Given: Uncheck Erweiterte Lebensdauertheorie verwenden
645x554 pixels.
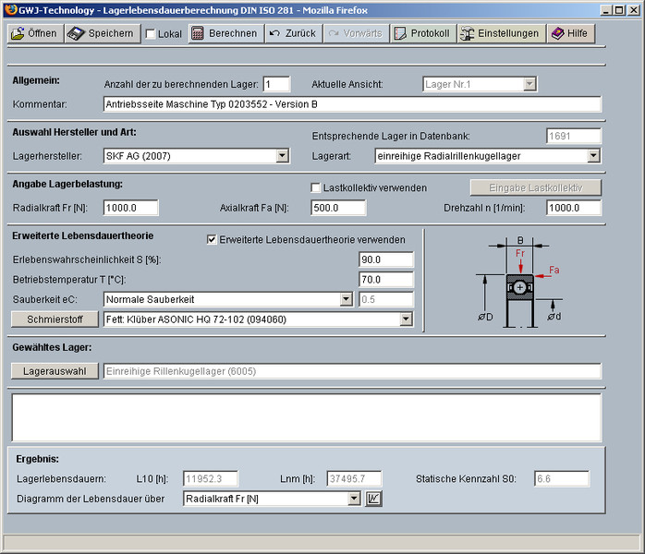Looking at the screenshot, I should (x=211, y=239).
